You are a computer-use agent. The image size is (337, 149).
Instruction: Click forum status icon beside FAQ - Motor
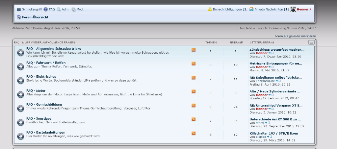pos(20,95)
